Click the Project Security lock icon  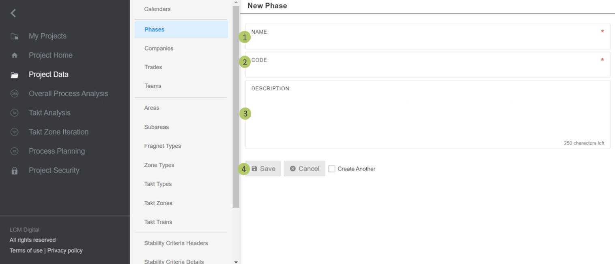15,170
